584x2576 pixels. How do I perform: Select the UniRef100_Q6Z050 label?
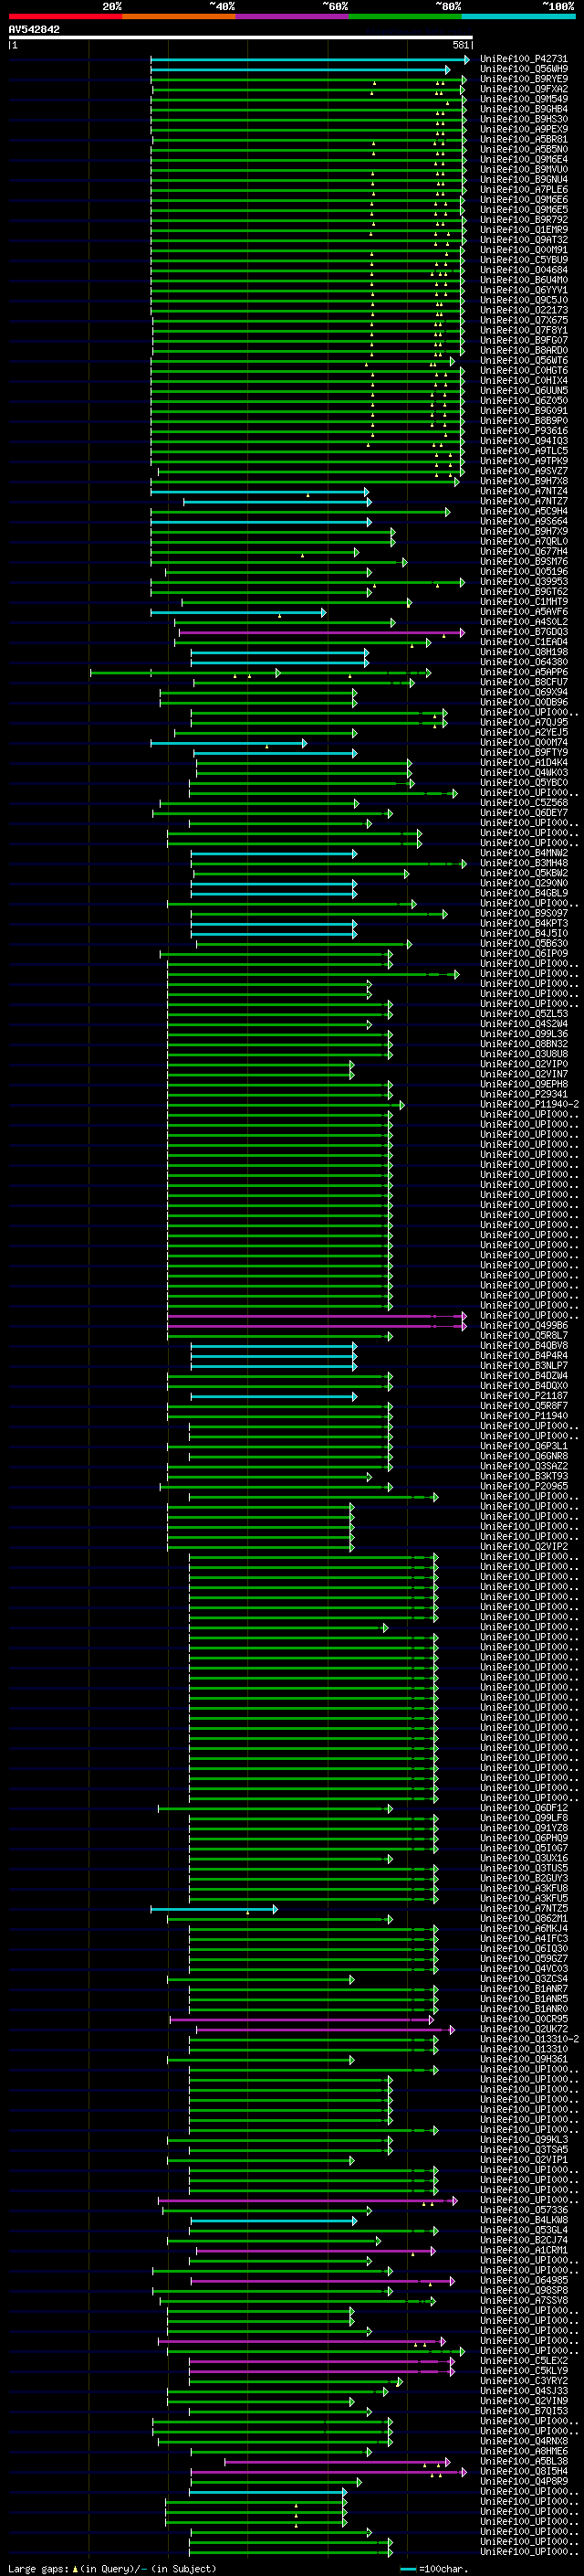[x=524, y=401]
